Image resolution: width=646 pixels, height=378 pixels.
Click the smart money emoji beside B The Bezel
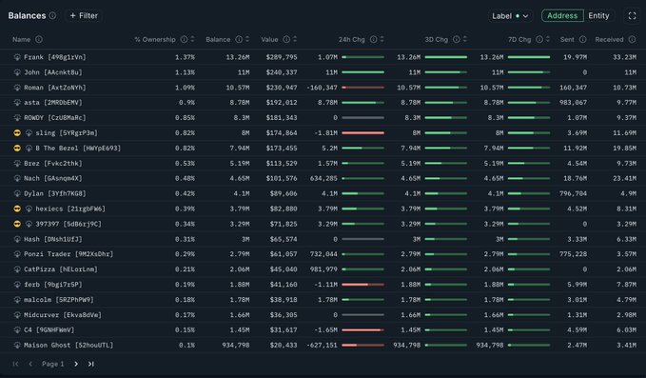pos(17,149)
